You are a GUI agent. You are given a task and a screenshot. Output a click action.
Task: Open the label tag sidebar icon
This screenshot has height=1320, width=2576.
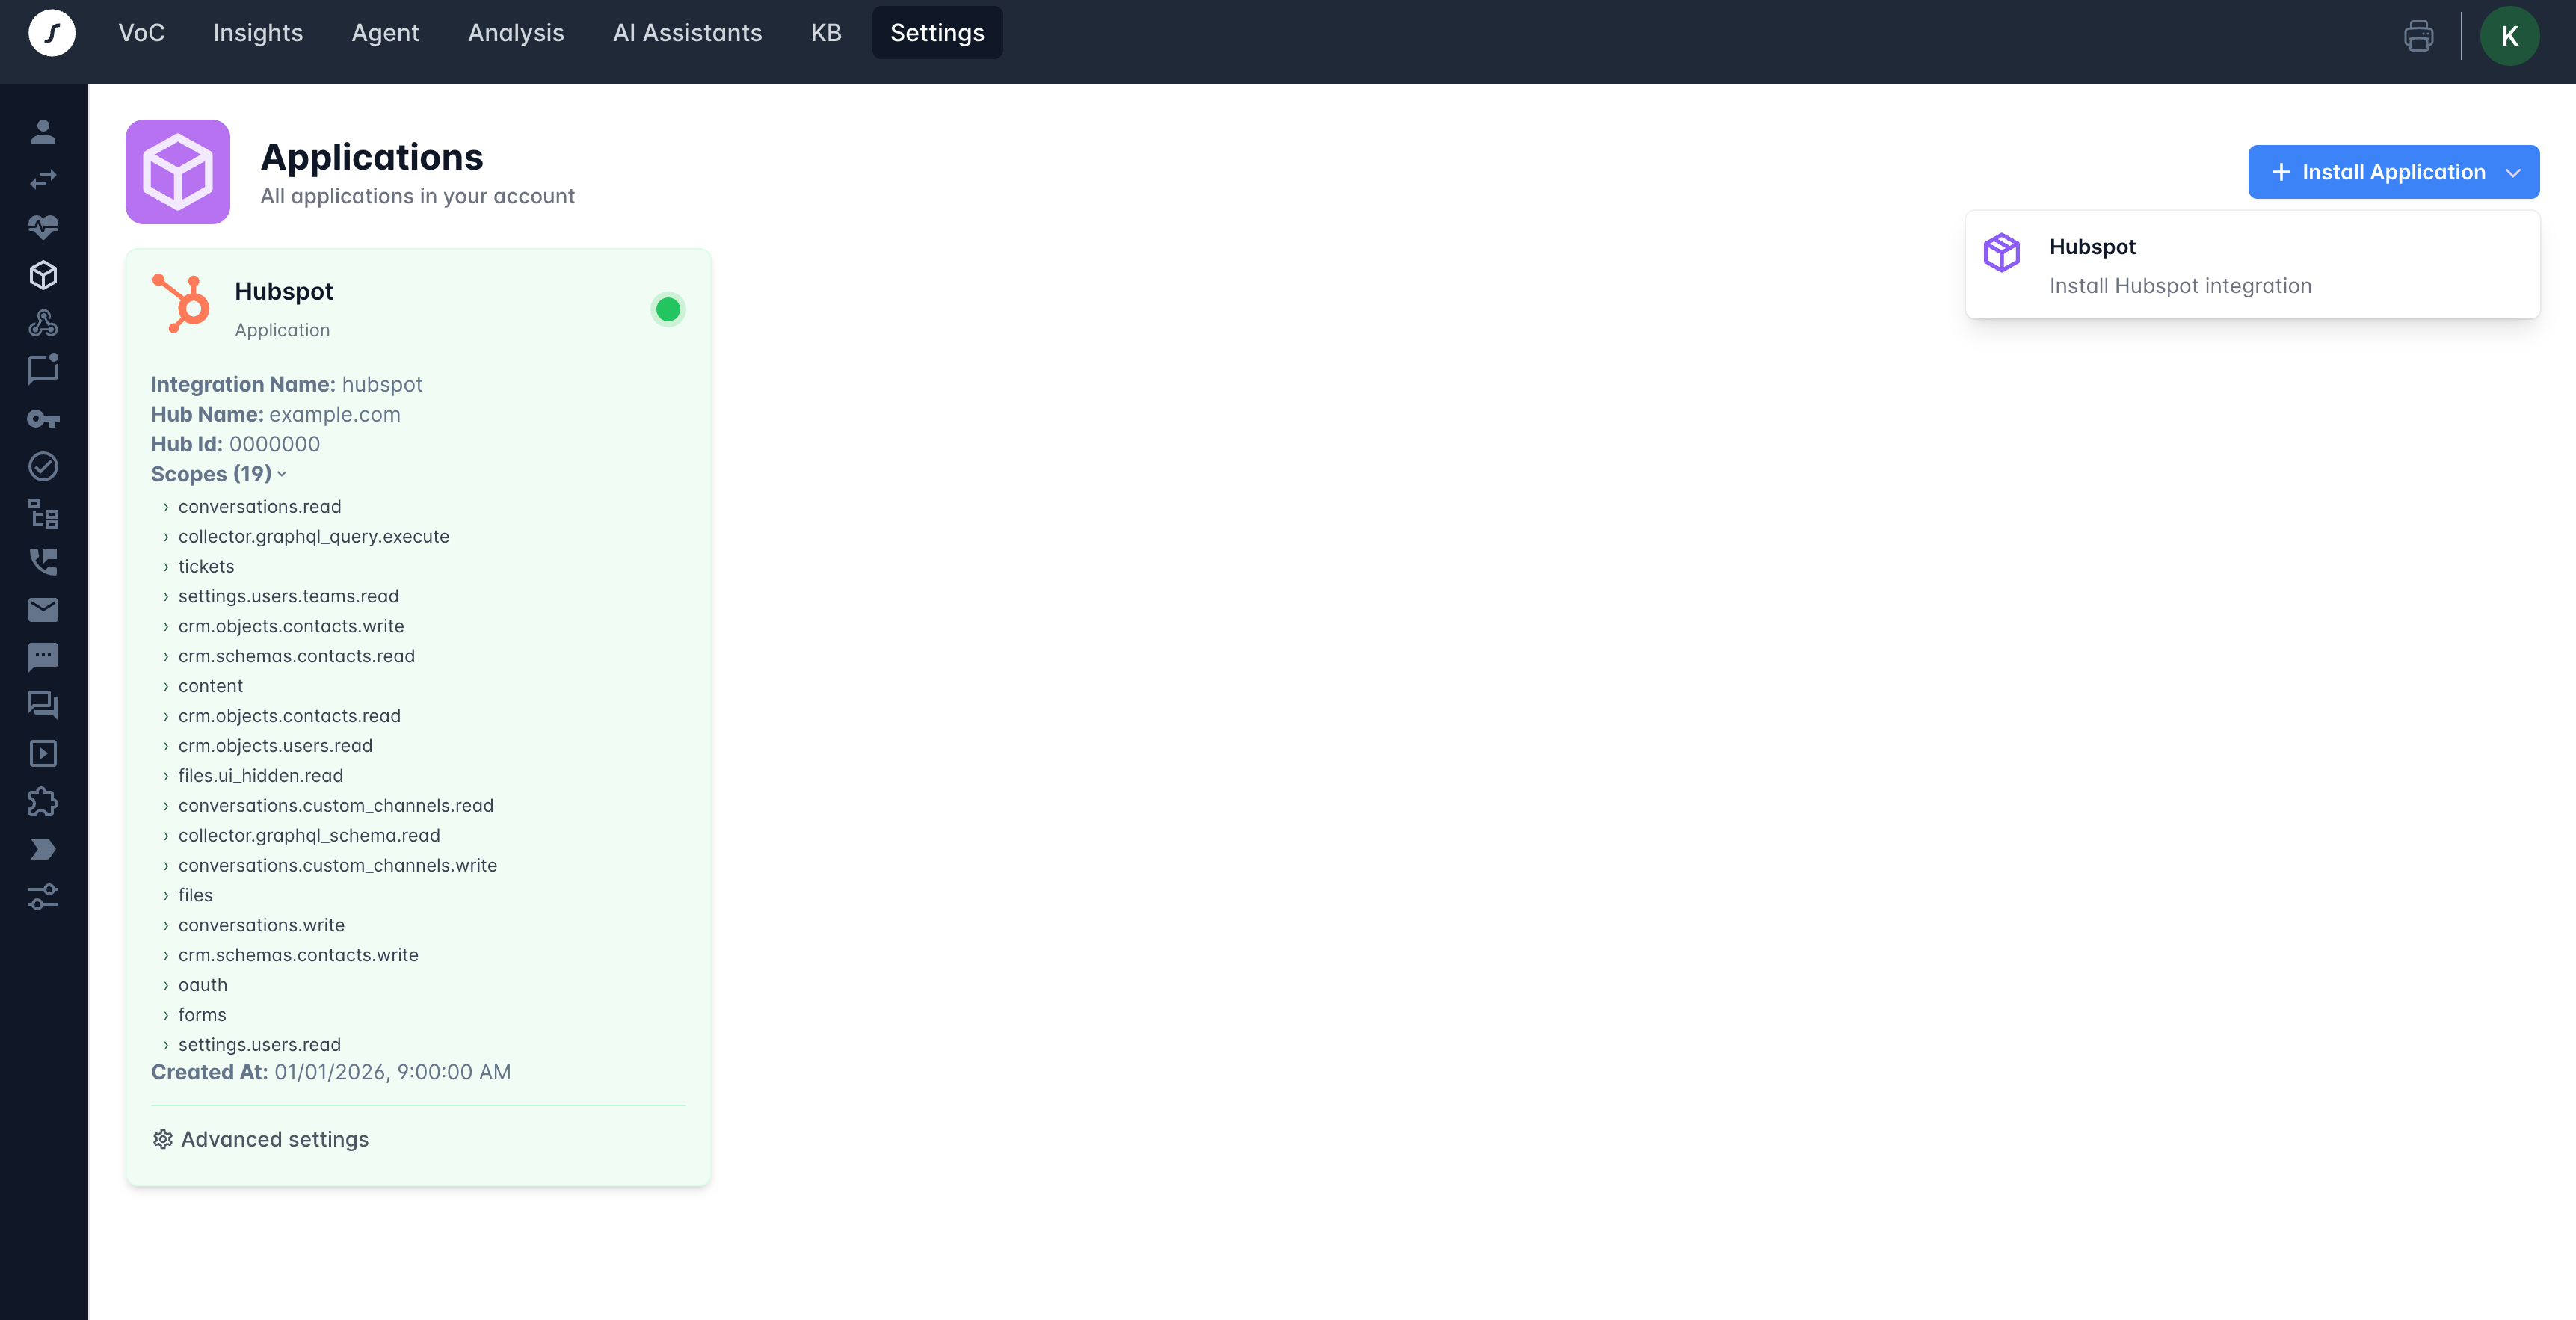pyautogui.click(x=43, y=849)
